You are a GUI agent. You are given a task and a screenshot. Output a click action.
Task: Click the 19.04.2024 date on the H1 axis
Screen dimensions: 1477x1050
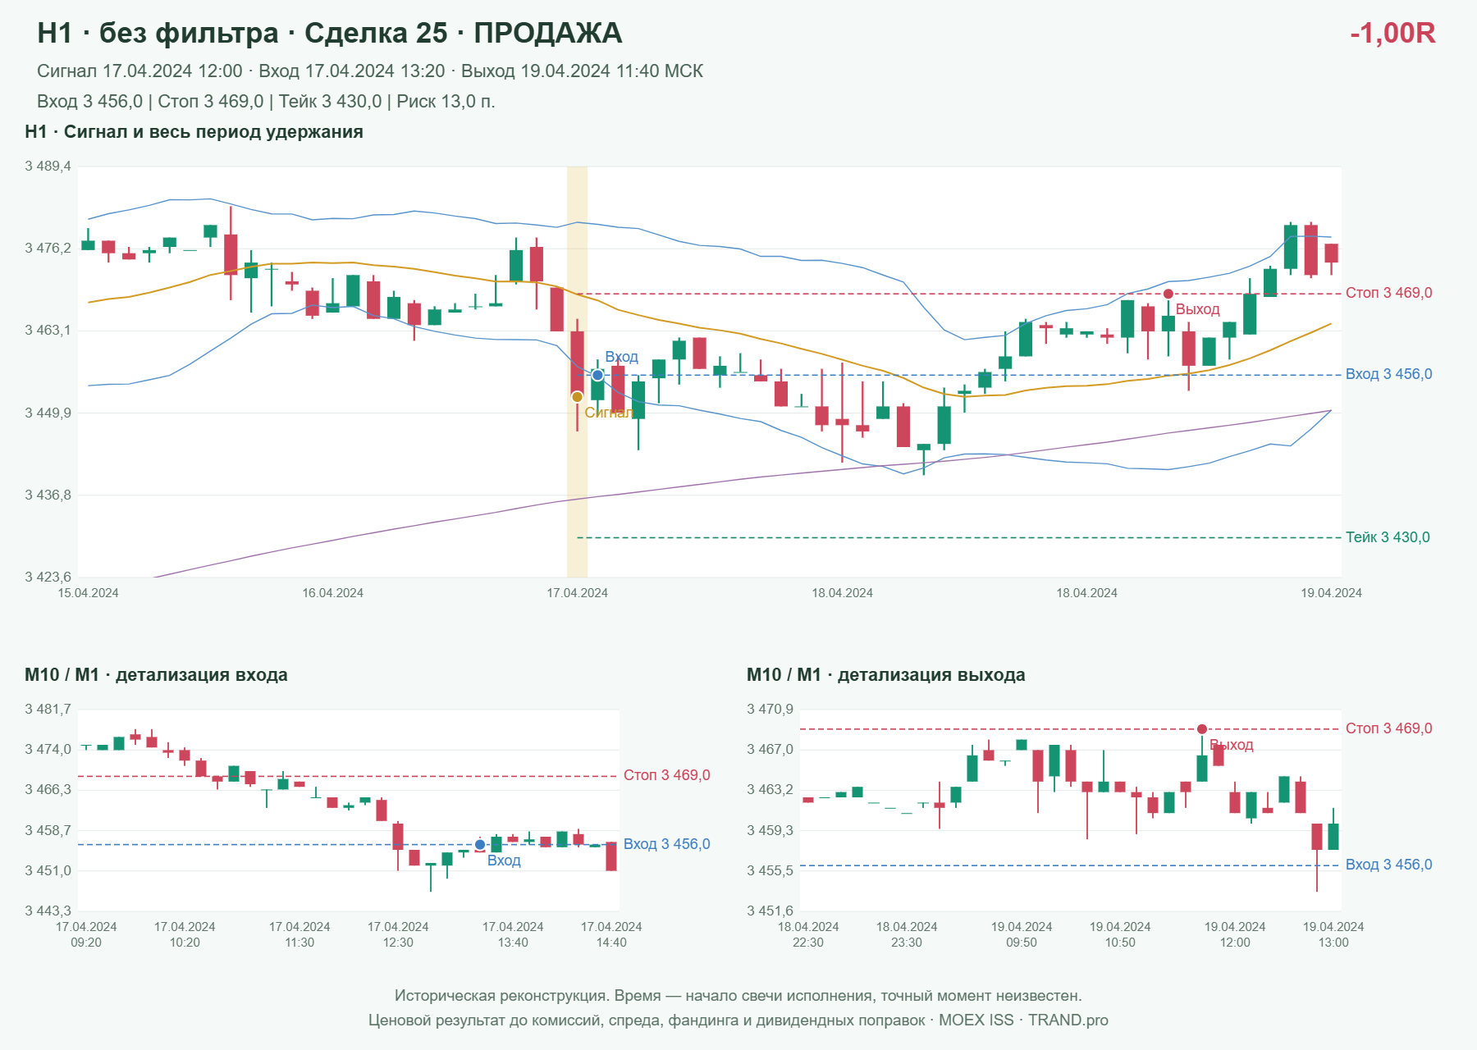tap(1331, 593)
